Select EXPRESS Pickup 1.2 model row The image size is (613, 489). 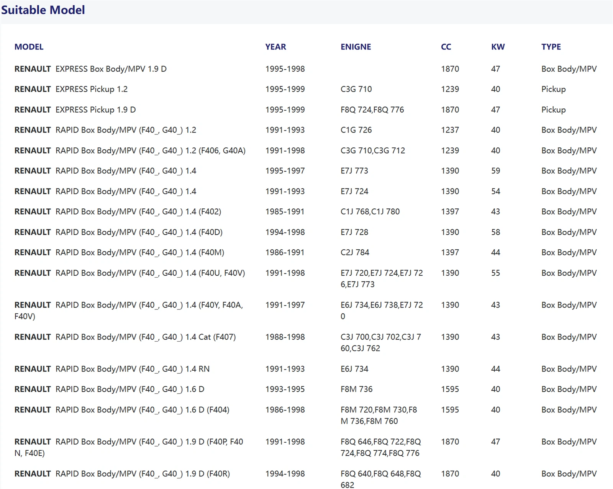click(x=71, y=89)
